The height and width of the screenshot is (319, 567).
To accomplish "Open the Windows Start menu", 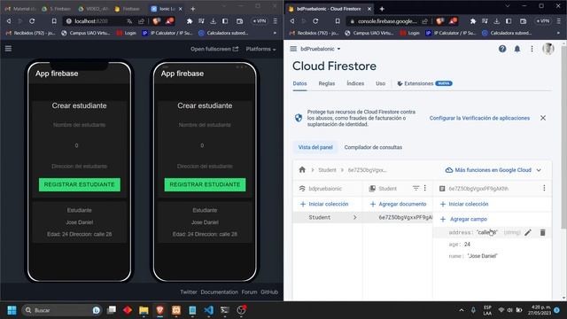I will (12, 310).
